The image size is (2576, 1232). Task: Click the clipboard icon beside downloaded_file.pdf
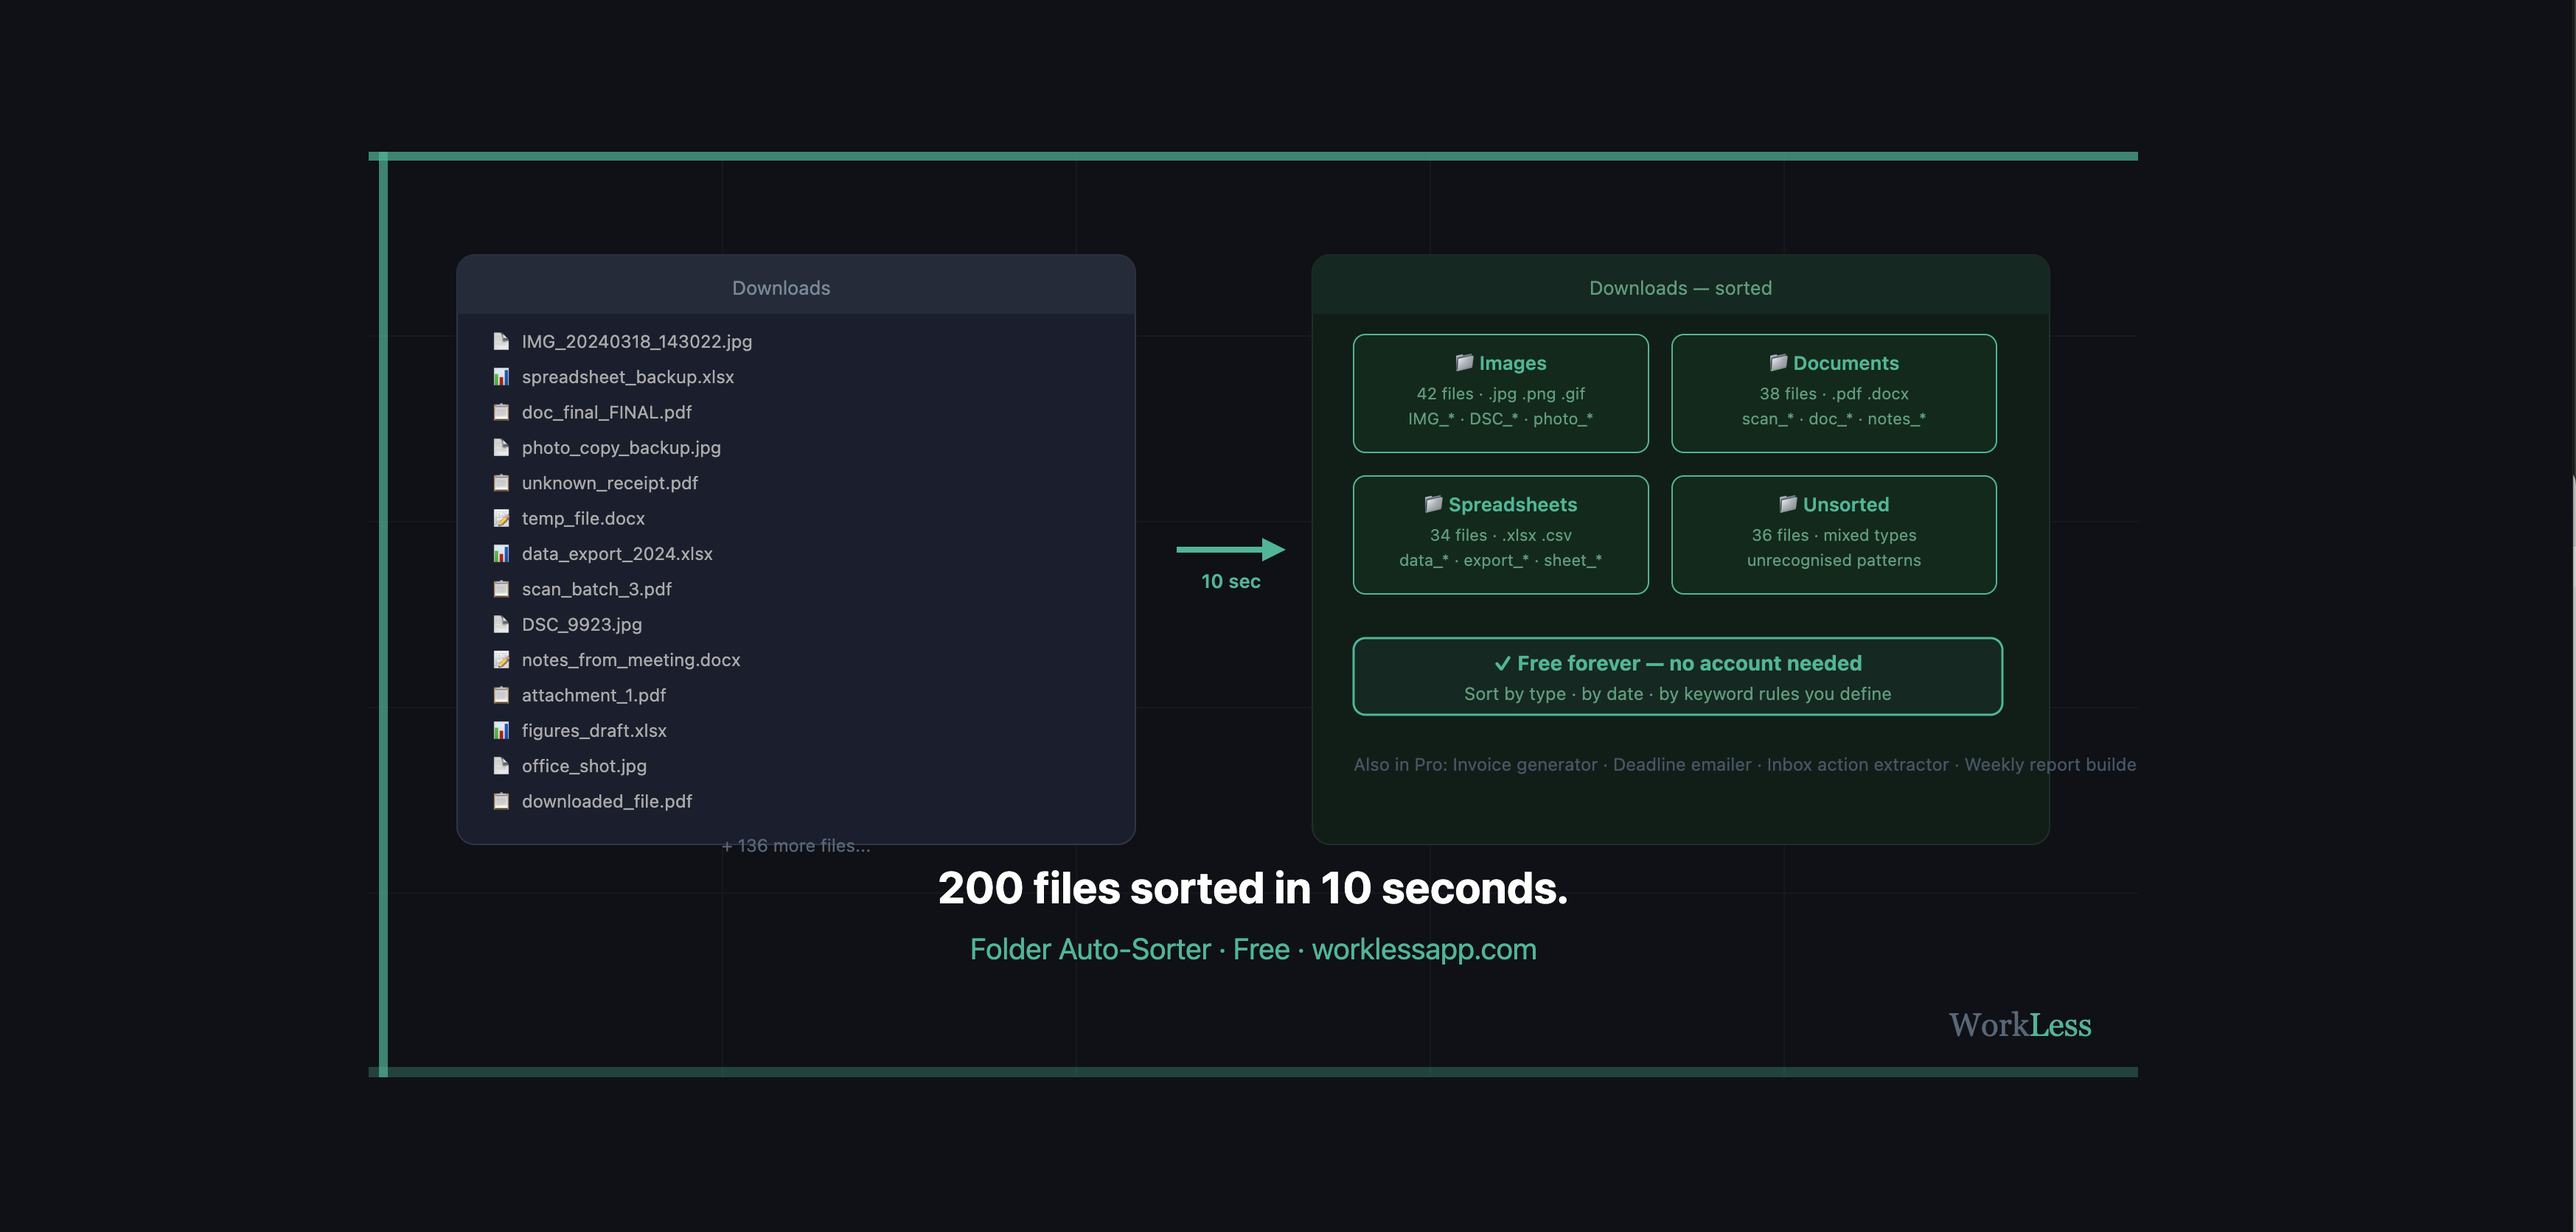coord(501,802)
